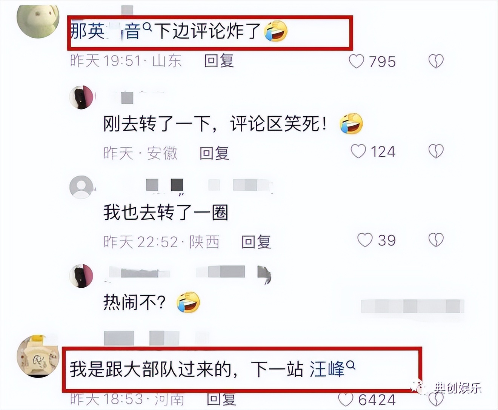
Task: Open gray default avatar of Shaanxi commenter
Action: (81, 187)
